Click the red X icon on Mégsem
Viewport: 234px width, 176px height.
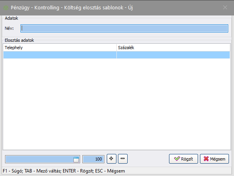click(206, 159)
